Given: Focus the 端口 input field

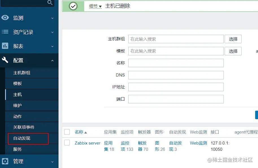Looking at the screenshot, I should tap(176, 99).
